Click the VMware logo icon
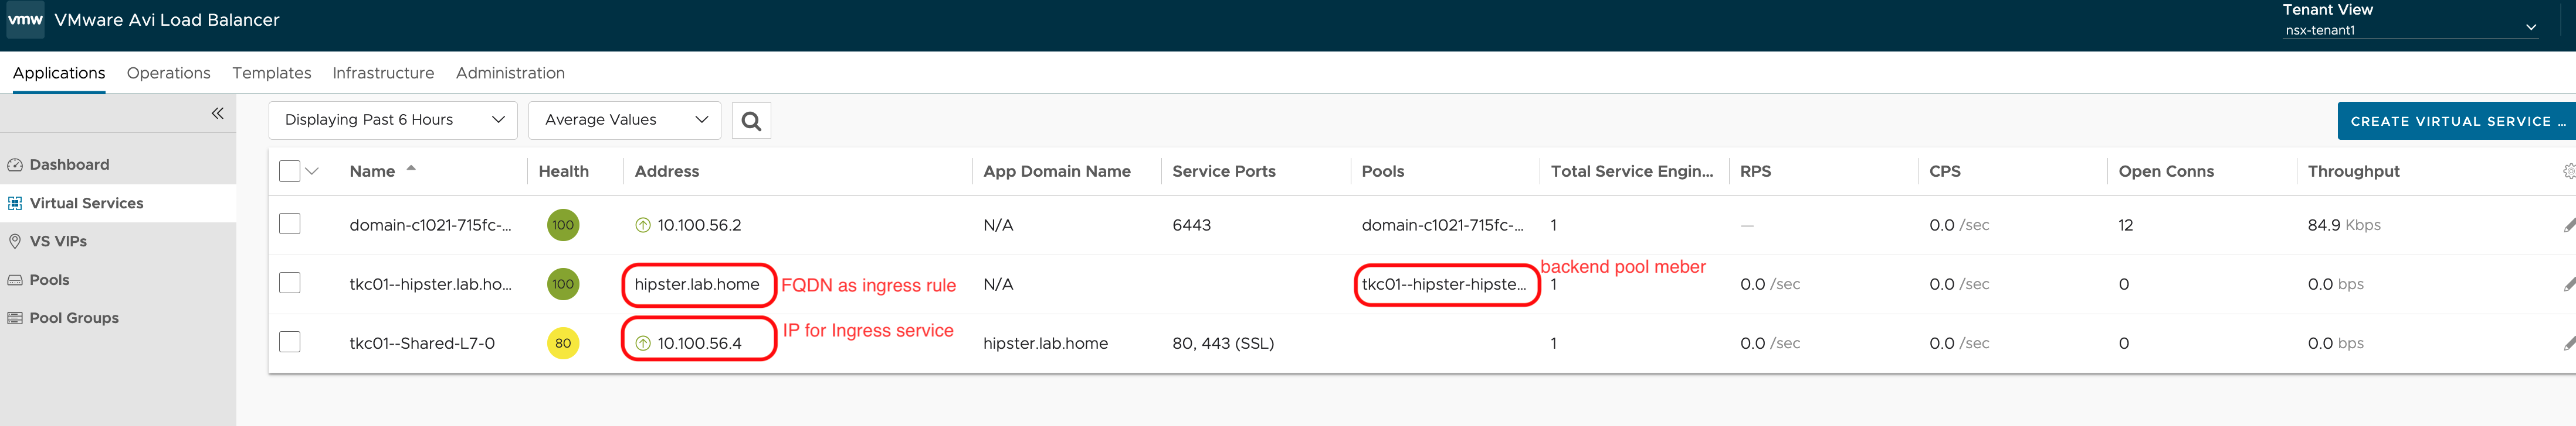This screenshot has height=426, width=2576. pos(25,20)
